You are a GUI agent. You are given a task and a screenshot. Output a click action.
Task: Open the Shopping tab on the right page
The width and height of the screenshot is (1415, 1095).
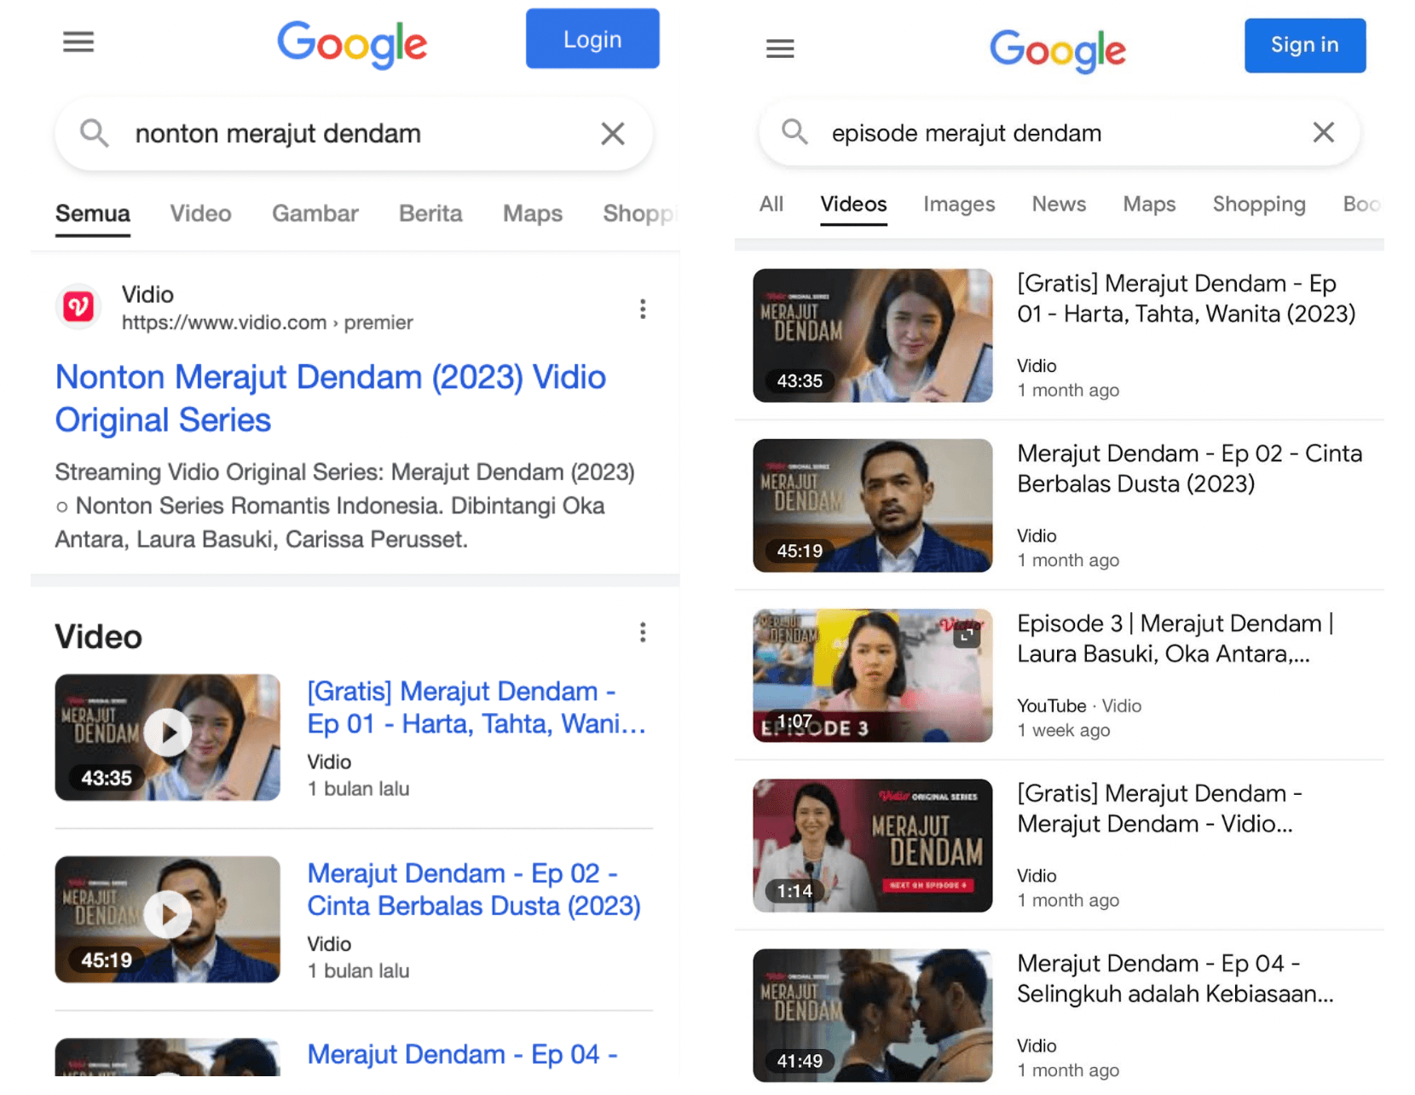coord(1259,205)
